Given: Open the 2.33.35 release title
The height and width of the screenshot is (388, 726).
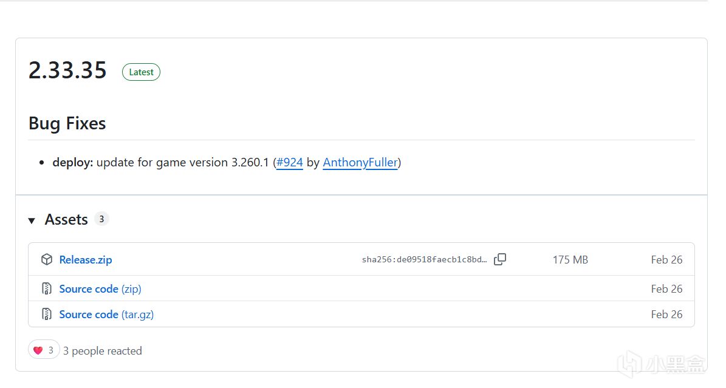Looking at the screenshot, I should [x=67, y=71].
